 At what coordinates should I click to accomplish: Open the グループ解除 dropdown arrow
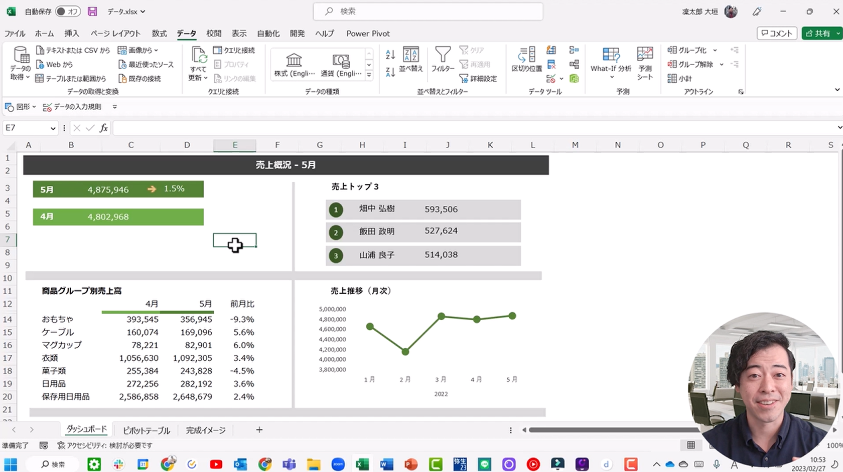(x=722, y=64)
